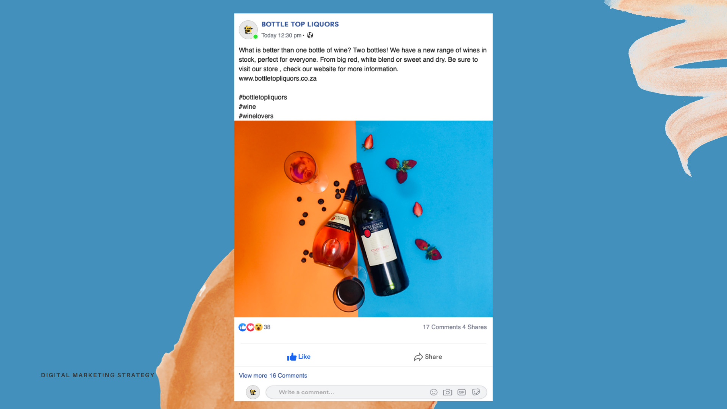Select the #bottletopliquors hashtag
The width and height of the screenshot is (727, 409).
[x=263, y=97]
